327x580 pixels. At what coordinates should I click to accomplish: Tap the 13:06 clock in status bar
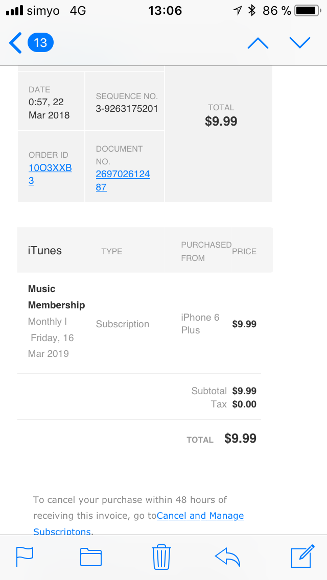coord(165,10)
